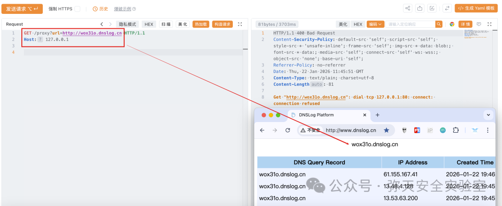Click the comment bubble icon in response panel
Viewport: 502px width, 206px height.
(x=479, y=24)
